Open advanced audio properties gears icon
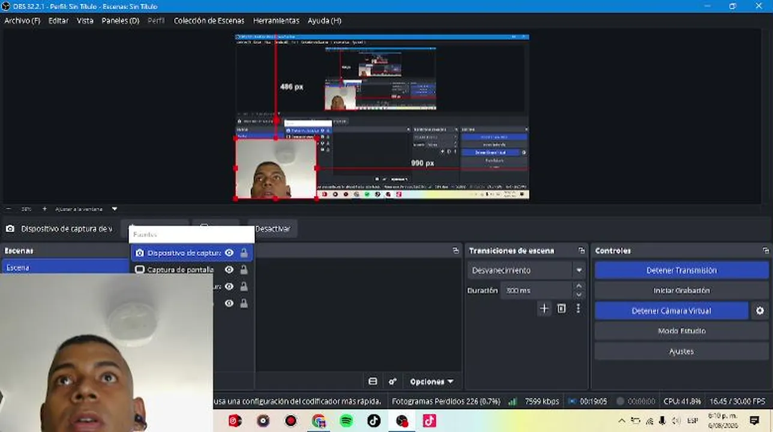 [393, 382]
